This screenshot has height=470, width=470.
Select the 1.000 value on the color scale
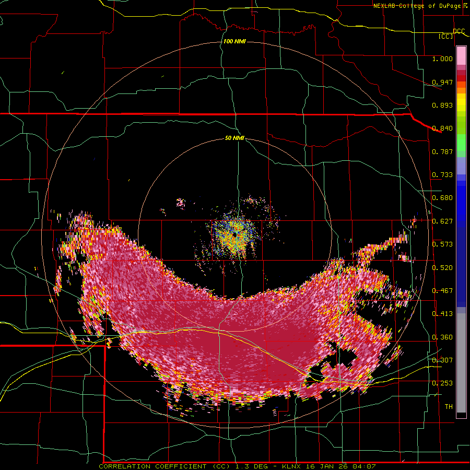[442, 58]
